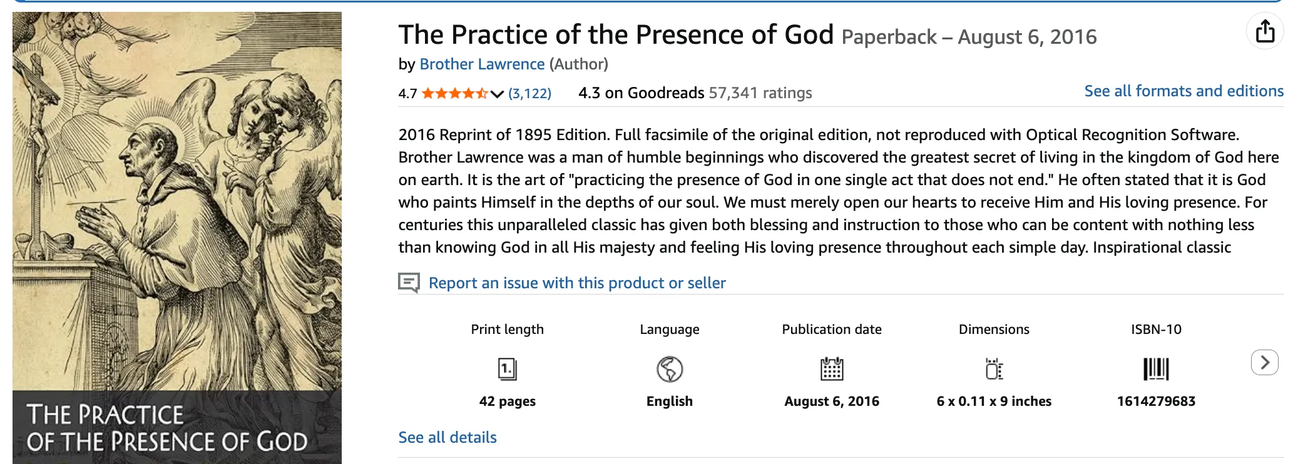
Task: Click the language globe icon
Action: [669, 369]
